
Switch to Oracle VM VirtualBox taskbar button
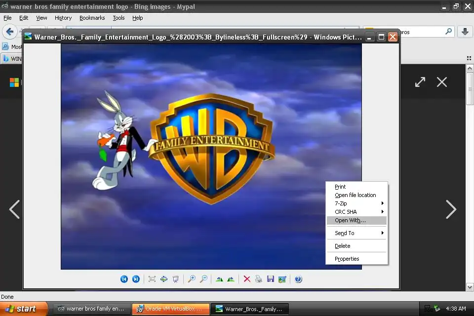tap(170, 309)
